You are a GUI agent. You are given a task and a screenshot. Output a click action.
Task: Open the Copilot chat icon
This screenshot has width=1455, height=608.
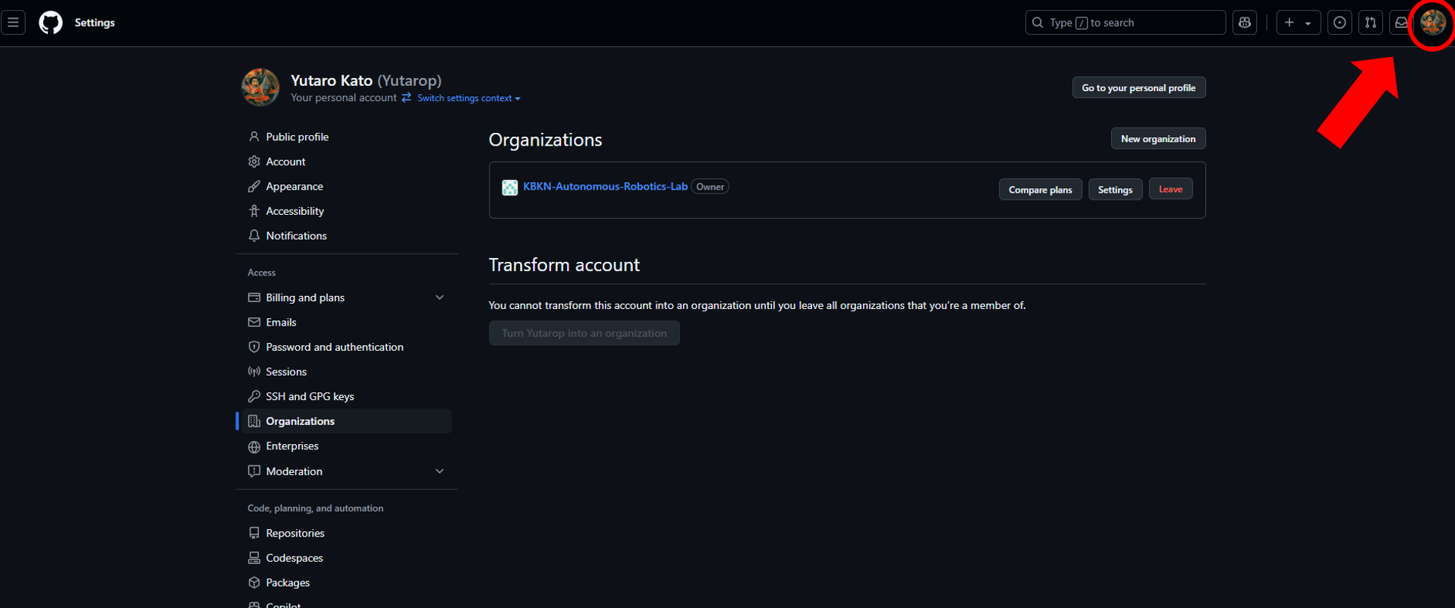click(x=1245, y=23)
